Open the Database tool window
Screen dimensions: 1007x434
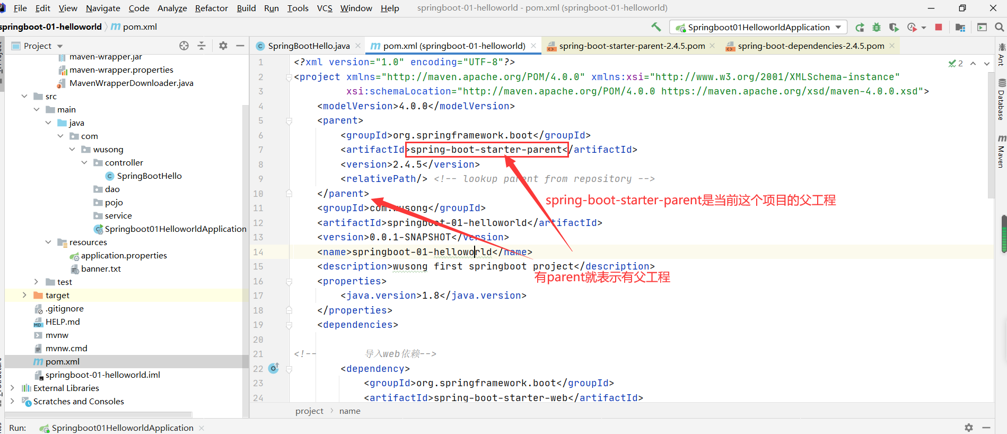point(1001,100)
